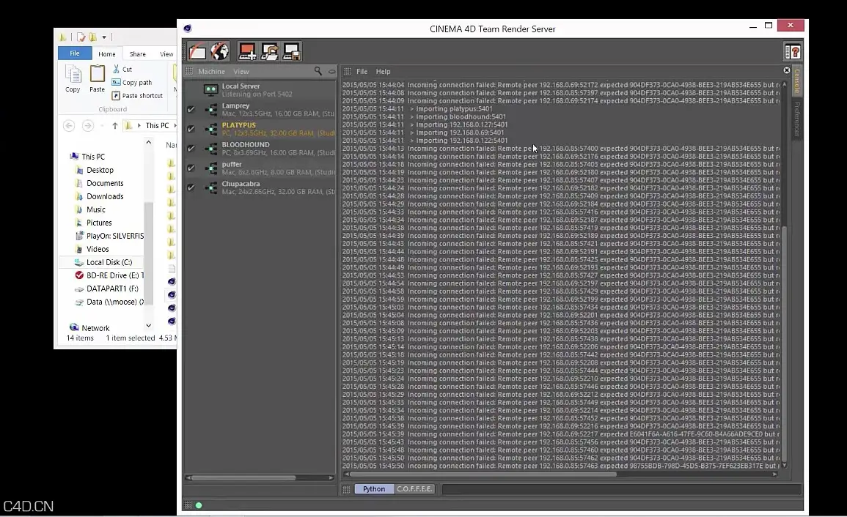Click the Explorer Up arrow button
Screen dimensions: 847x517
tap(114, 126)
